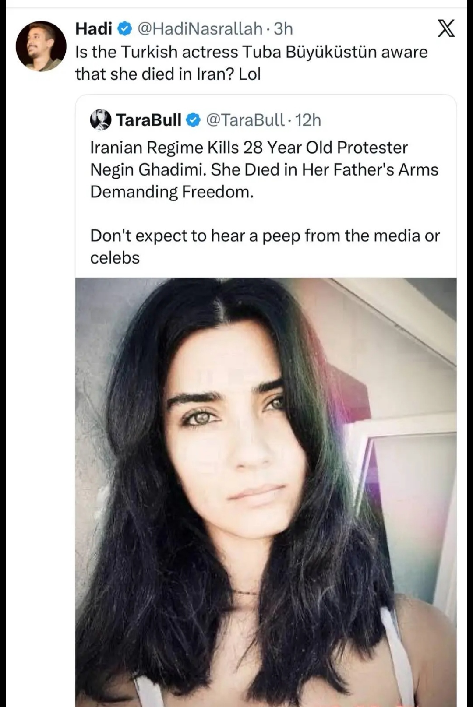Open the TaraBull display name
Screen dimensions: 473x707
coord(148,120)
